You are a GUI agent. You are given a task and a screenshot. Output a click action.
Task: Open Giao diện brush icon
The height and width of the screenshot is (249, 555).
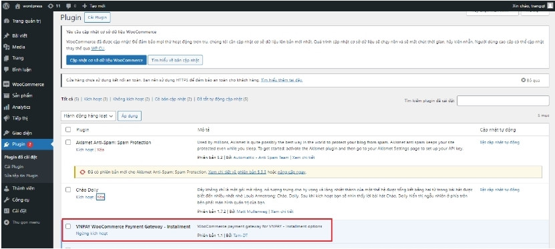point(7,134)
